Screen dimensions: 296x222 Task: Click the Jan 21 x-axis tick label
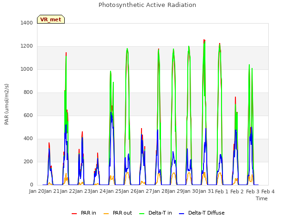52,191
